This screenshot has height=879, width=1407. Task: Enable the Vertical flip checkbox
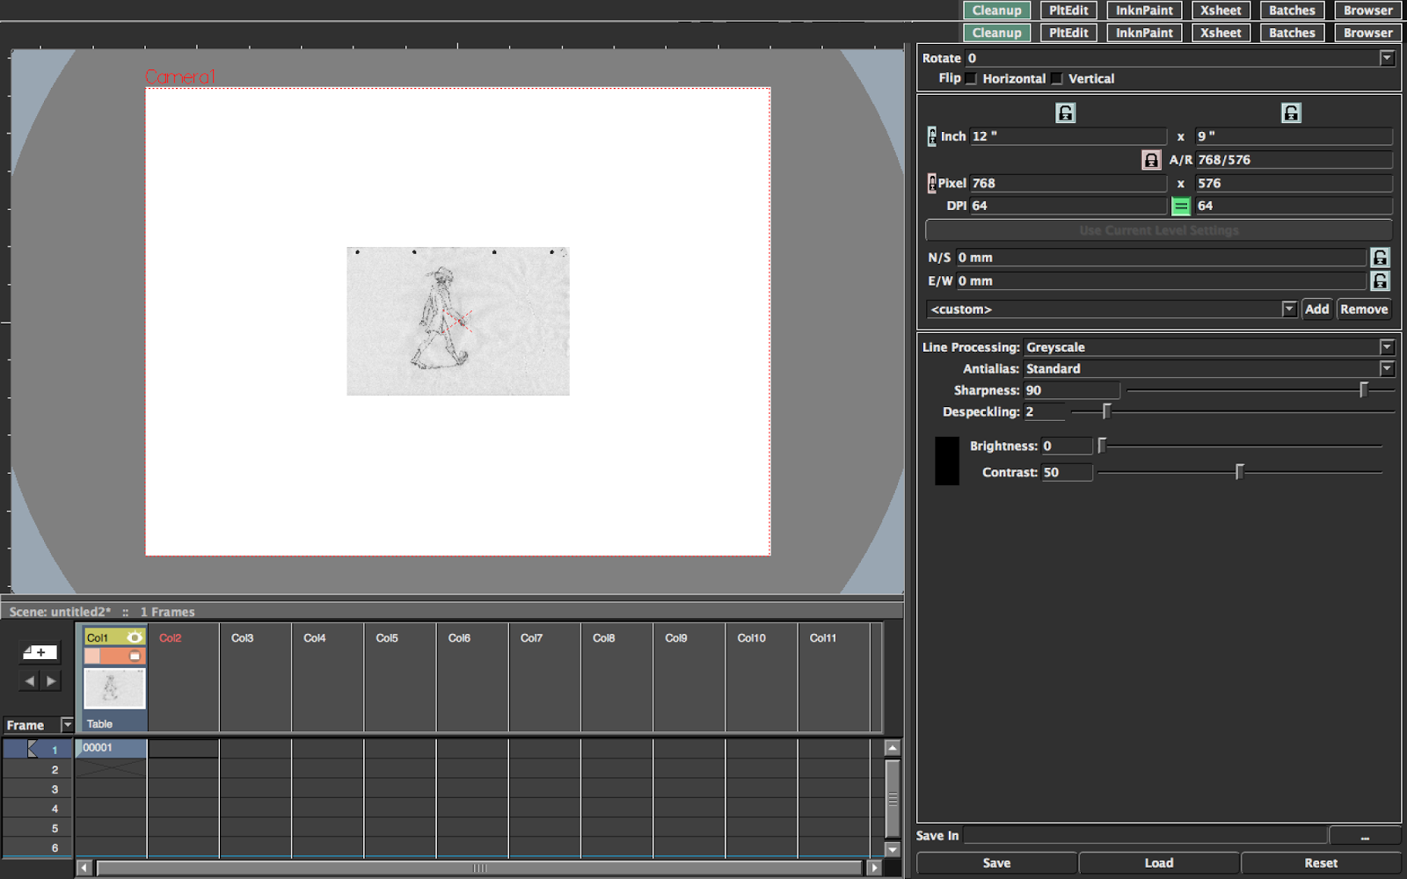click(1057, 79)
